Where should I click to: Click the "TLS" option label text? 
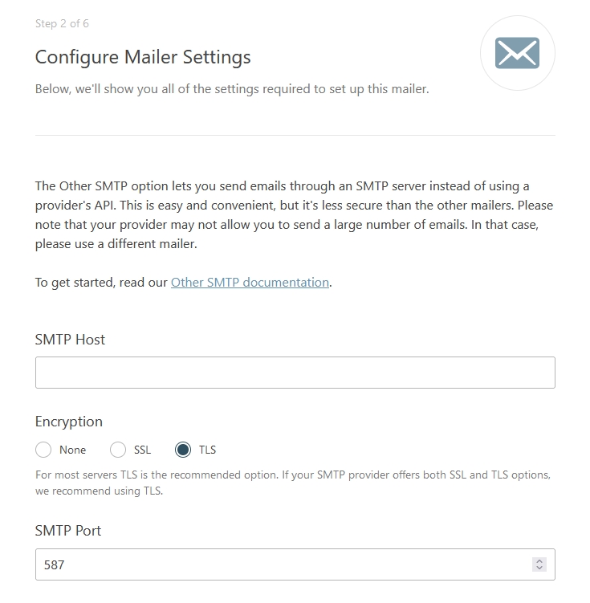208,450
